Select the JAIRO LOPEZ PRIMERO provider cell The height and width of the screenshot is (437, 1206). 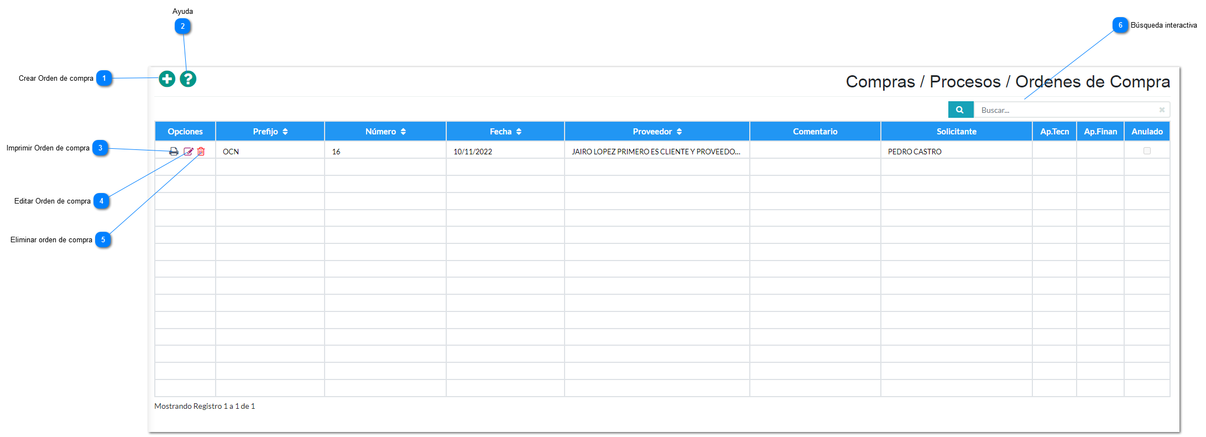click(657, 151)
